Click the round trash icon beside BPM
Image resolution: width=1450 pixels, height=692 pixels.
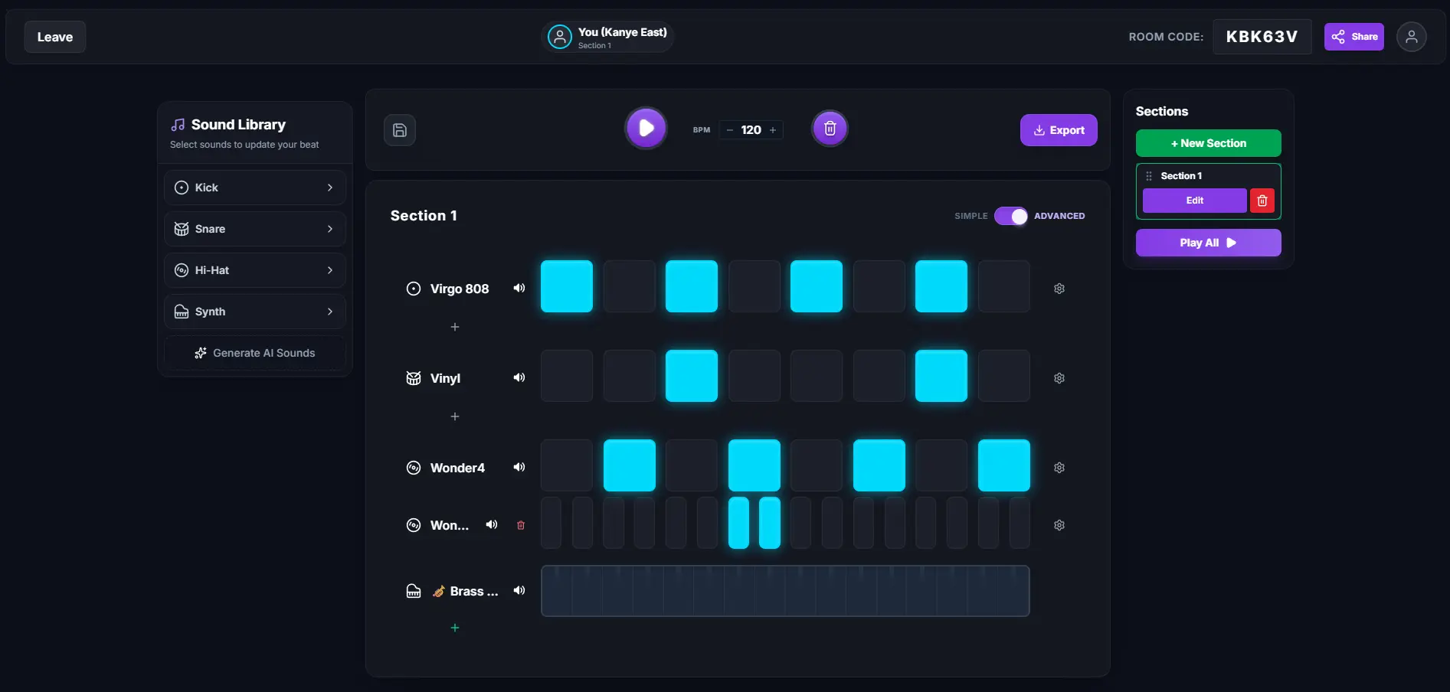pos(830,129)
